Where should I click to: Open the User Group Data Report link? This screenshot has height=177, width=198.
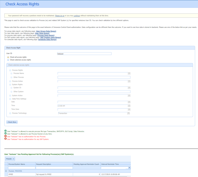coord(46,31)
